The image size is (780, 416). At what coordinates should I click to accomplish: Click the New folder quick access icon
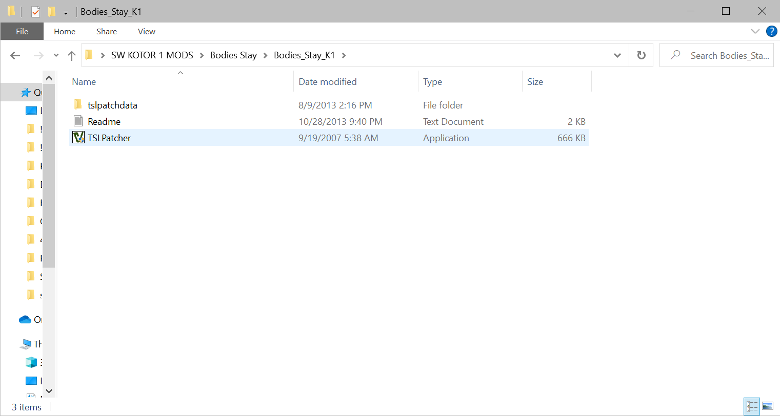coord(52,11)
